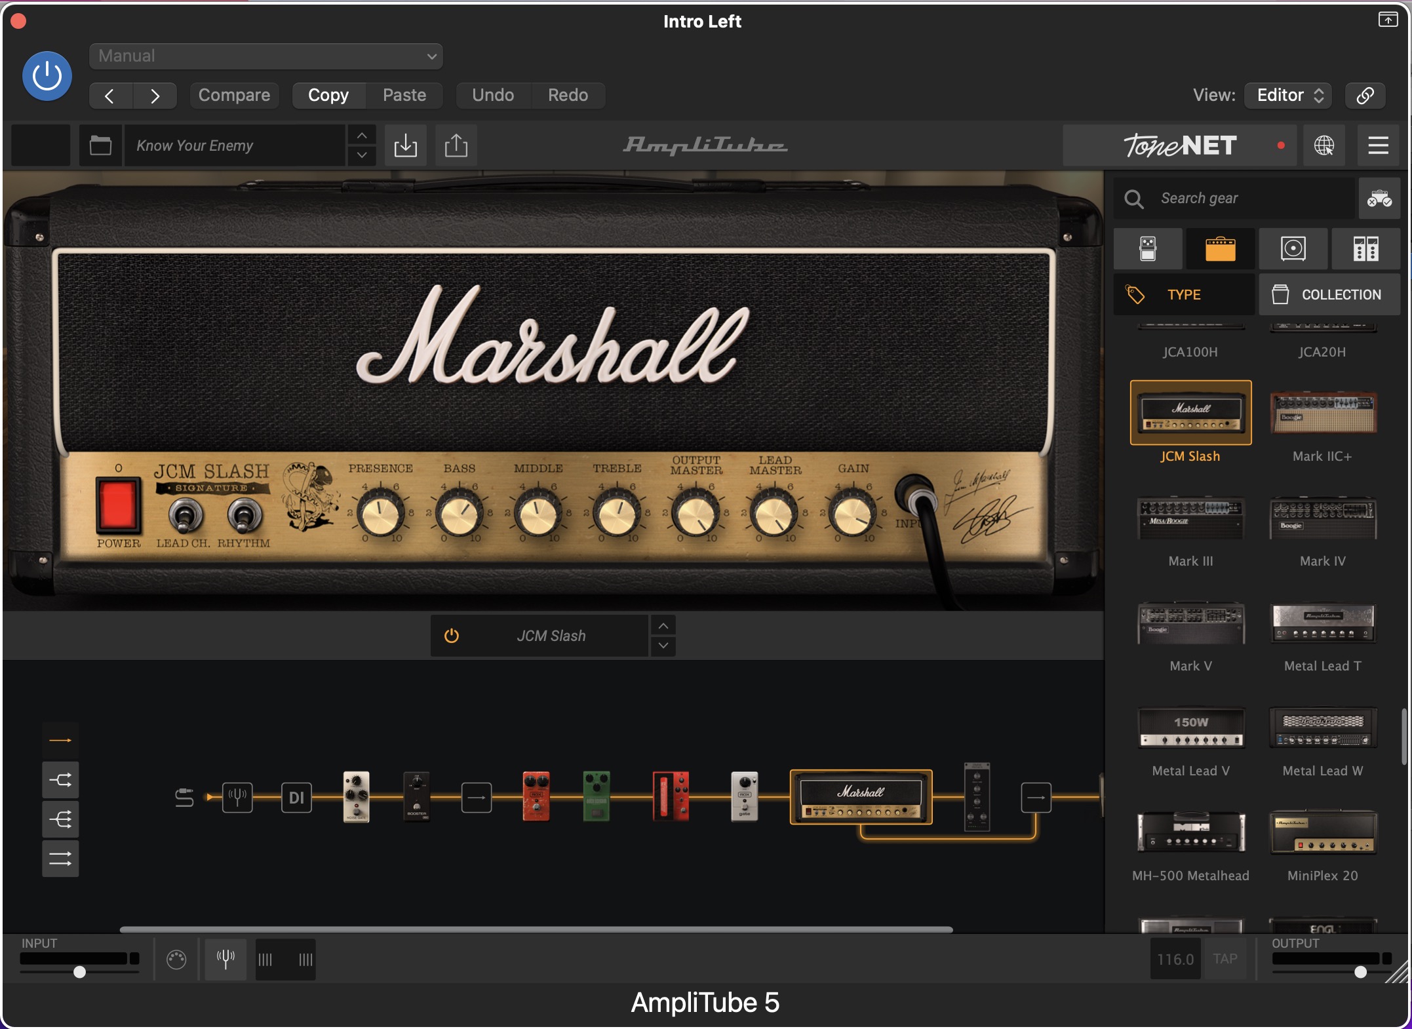The height and width of the screenshot is (1029, 1412).
Task: Click the Know Your Enemy preset name
Action: pos(234,145)
